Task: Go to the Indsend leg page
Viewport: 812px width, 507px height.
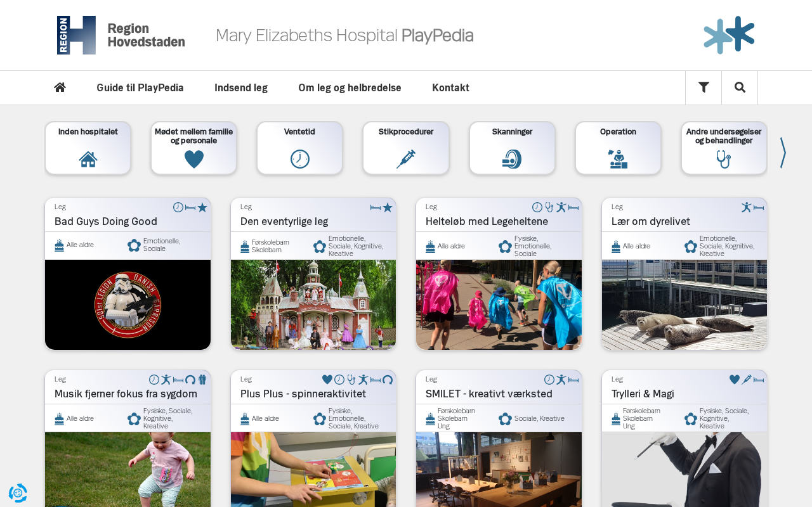Action: tap(241, 87)
